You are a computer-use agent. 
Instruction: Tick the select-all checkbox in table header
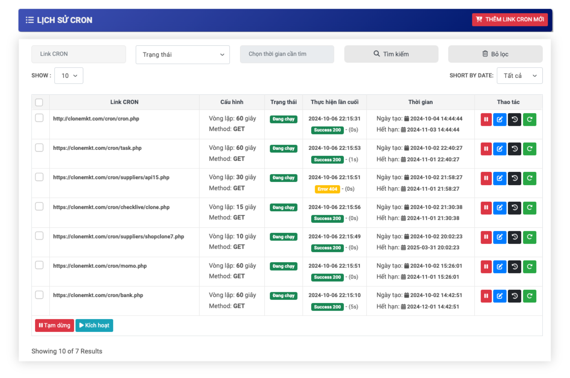click(39, 102)
